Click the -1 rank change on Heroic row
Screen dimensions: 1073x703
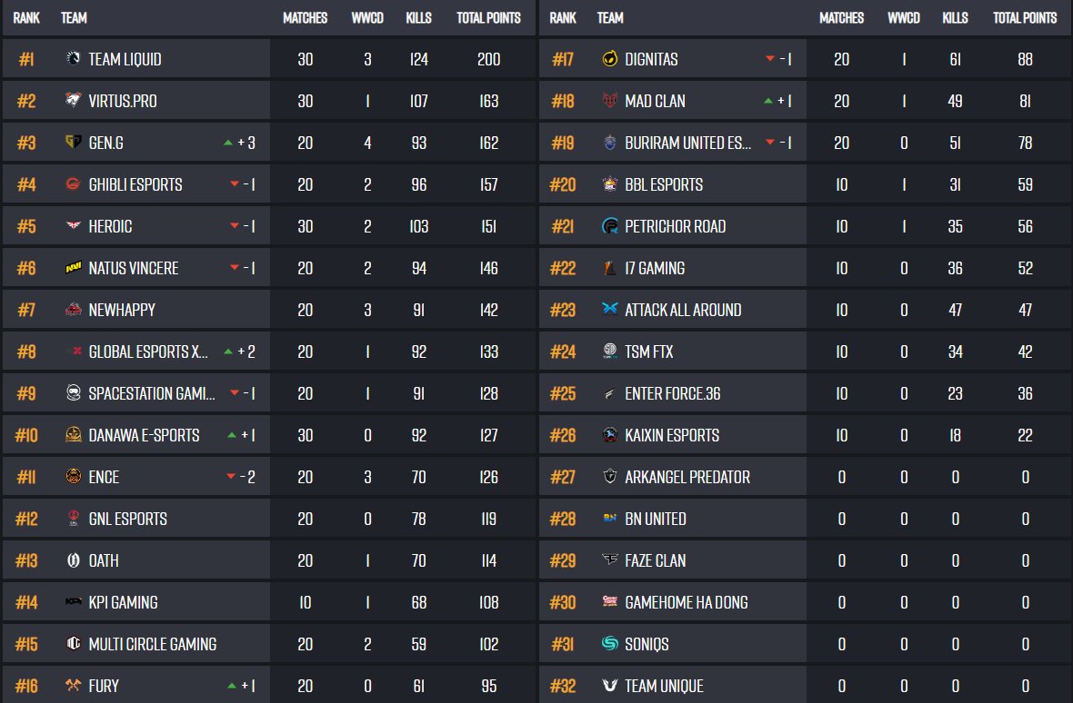[249, 227]
